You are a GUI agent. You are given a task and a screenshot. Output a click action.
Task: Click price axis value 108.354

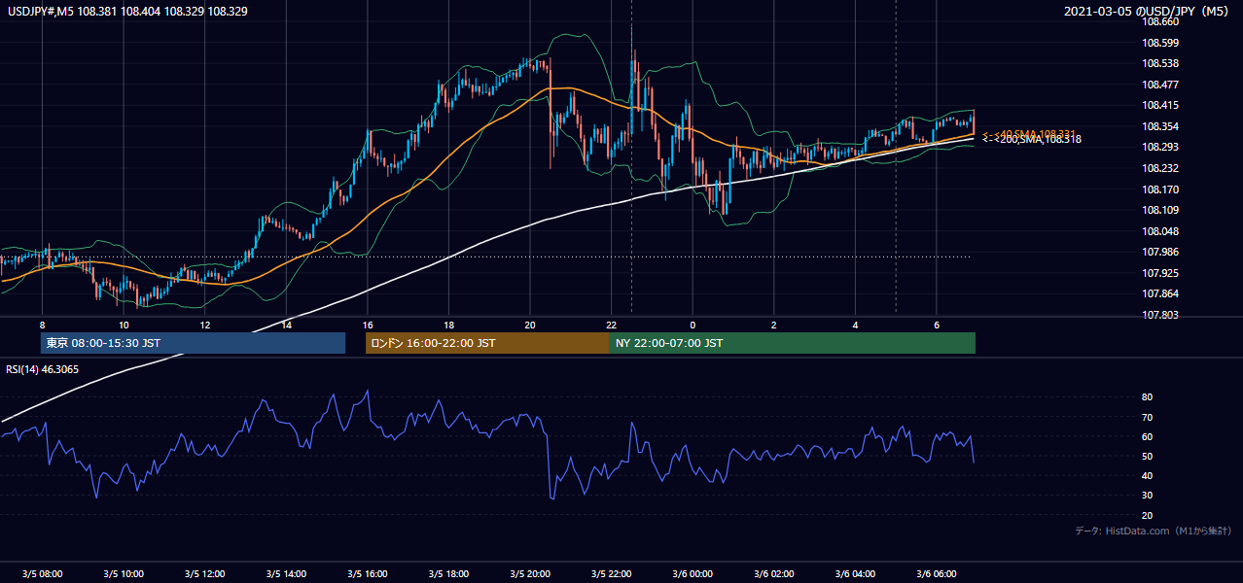coord(1159,126)
